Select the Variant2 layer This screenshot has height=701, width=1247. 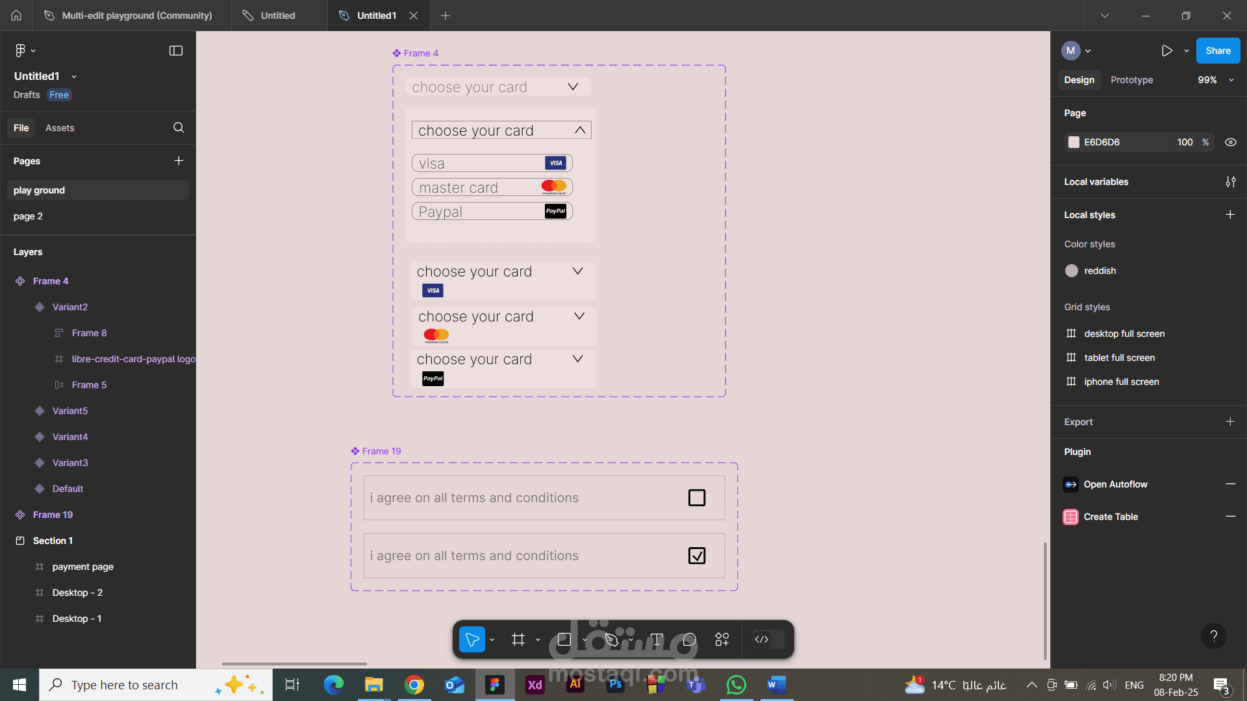[x=70, y=307]
